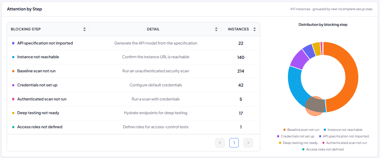
Task: Toggle 'Authenticated scan not run' chart legend
Action: [x=344, y=143]
